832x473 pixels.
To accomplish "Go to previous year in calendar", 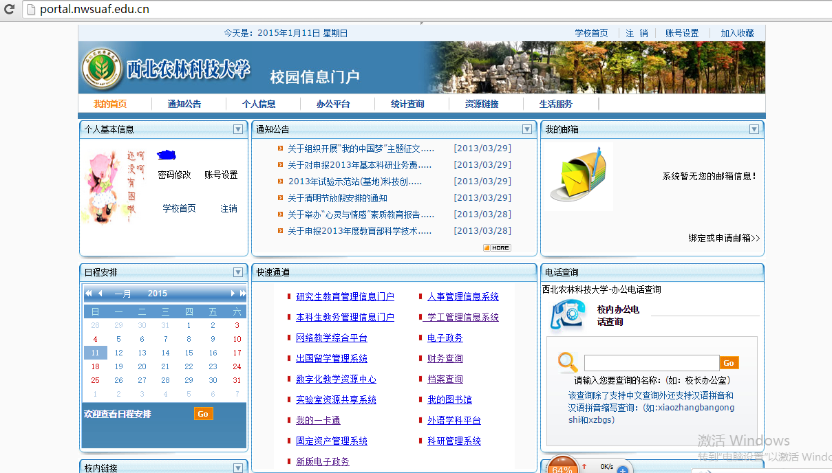I will click(x=88, y=294).
